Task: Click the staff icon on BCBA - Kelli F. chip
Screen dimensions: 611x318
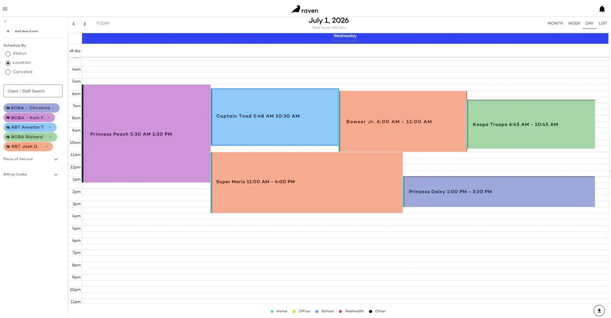Action: click(x=8, y=118)
